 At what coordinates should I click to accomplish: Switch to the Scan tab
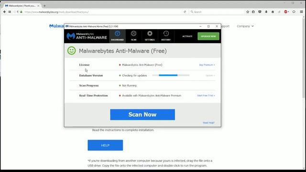(x=133, y=36)
